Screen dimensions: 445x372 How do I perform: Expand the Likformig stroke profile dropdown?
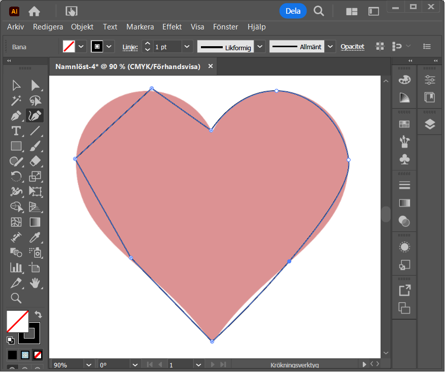pyautogui.click(x=260, y=47)
